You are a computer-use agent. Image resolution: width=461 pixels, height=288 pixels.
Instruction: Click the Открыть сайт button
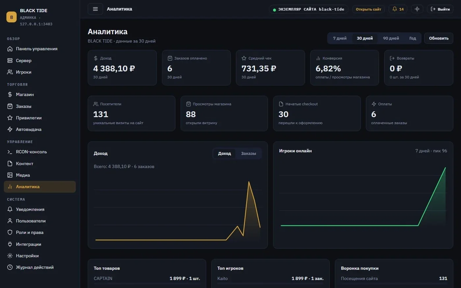pyautogui.click(x=368, y=9)
